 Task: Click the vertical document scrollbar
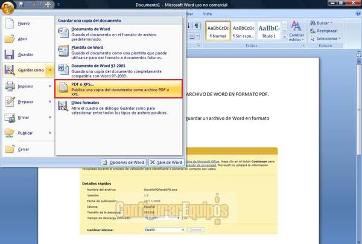coord(359,109)
